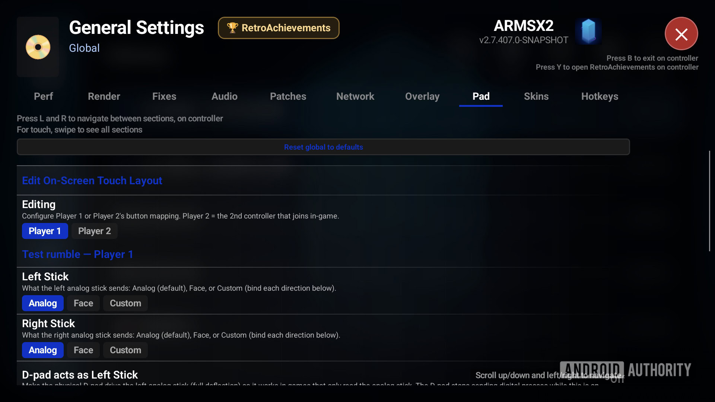Image resolution: width=715 pixels, height=402 pixels.
Task: Click the Global subtitle text
Action: coord(84,48)
